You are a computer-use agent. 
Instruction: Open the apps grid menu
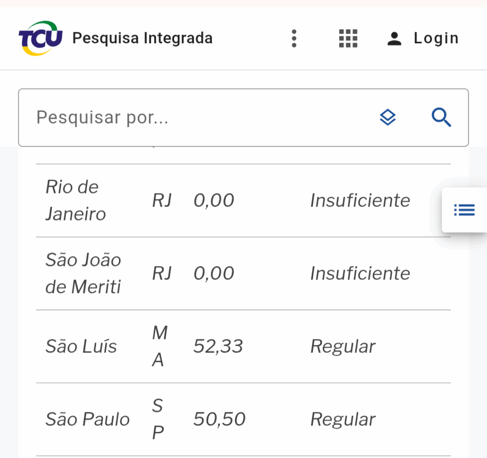pyautogui.click(x=348, y=38)
